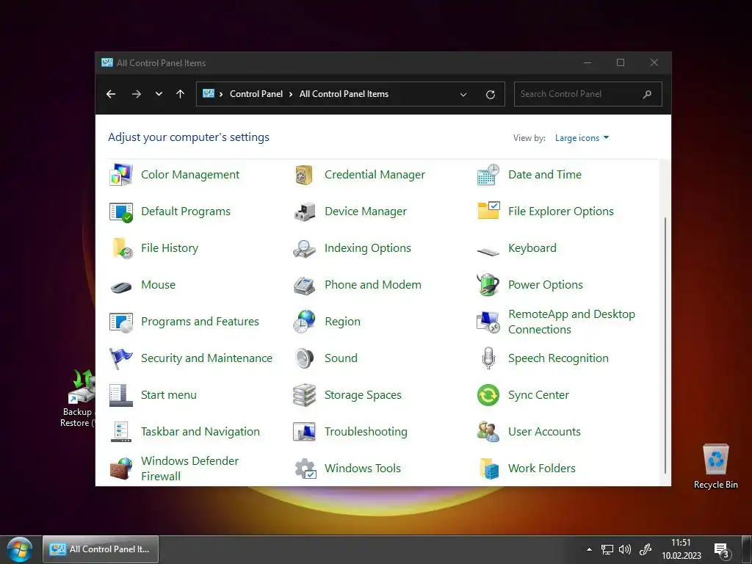The width and height of the screenshot is (752, 564).
Task: Open the Security and Maintenance flag icon
Action: [x=121, y=358]
